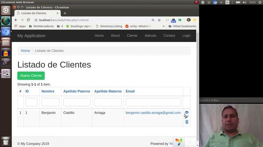Screen dimensions: 263x147
Task: Open the Duolingo bookmark
Action: [79, 26]
